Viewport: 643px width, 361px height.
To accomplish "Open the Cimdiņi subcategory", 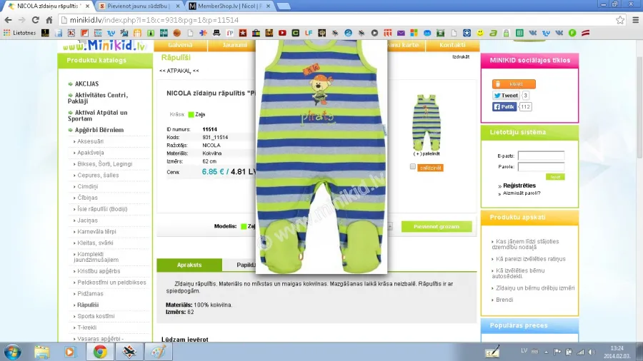I will pyautogui.click(x=87, y=186).
